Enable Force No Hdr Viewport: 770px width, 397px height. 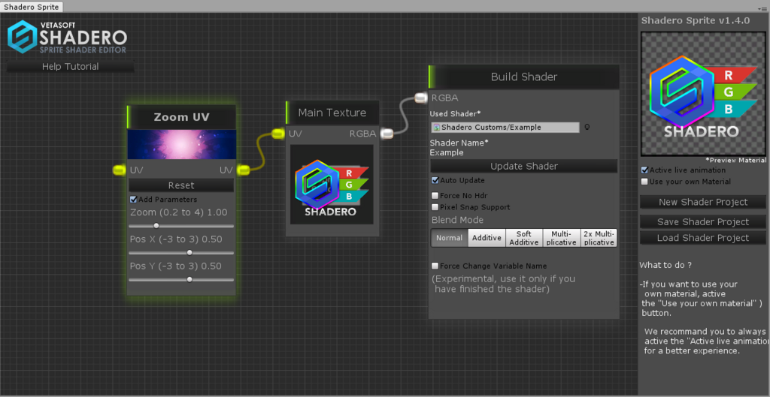click(435, 196)
